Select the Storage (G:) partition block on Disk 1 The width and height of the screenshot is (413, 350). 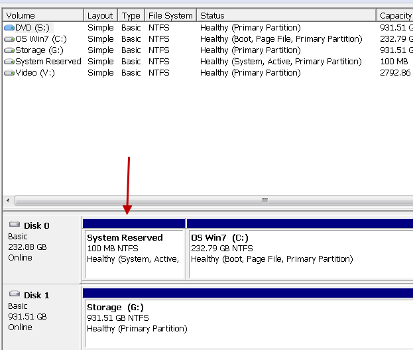click(248, 319)
